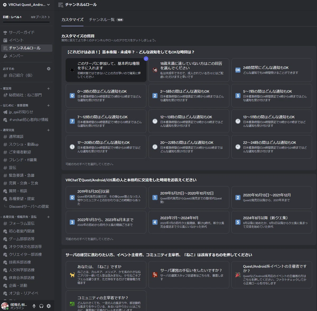Choose the 2024年8月以降（新クエ集）answer
The width and height of the screenshot is (317, 311).
click(272, 222)
